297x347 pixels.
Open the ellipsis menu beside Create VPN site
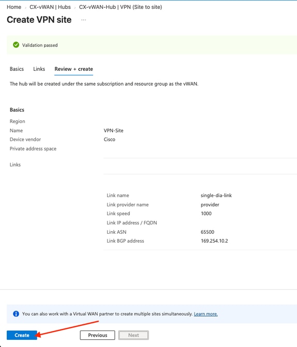coord(83,20)
